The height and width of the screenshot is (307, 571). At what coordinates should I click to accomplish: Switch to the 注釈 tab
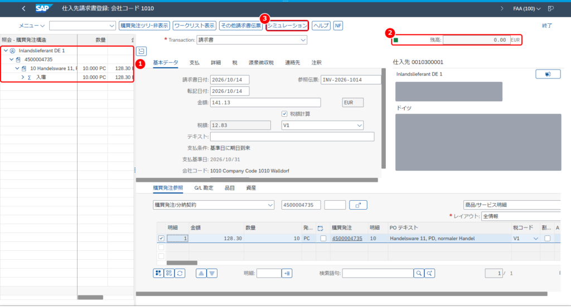coord(317,63)
